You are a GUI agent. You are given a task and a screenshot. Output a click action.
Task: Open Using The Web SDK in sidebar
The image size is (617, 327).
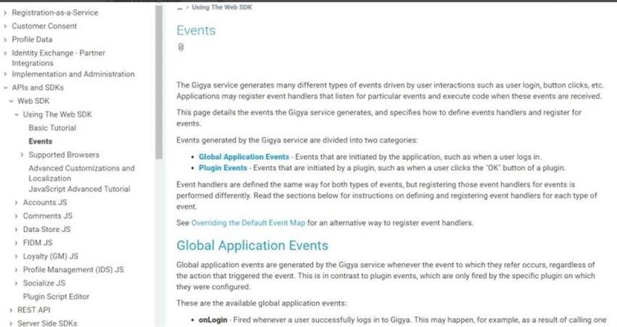(57, 115)
